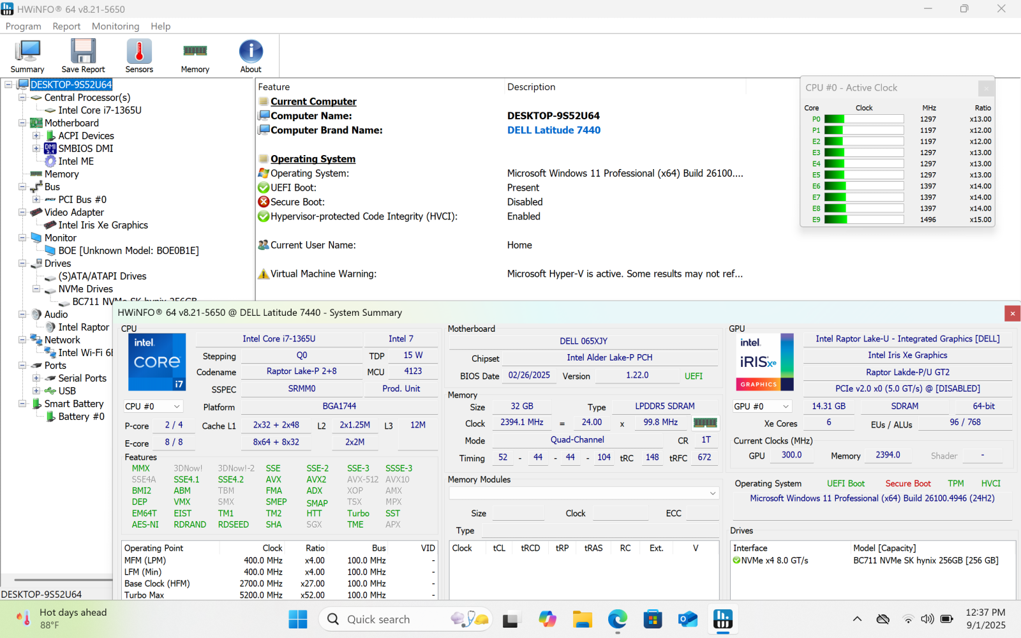Open the GPU #0 selector dropdown
The height and width of the screenshot is (638, 1021).
tap(763, 406)
